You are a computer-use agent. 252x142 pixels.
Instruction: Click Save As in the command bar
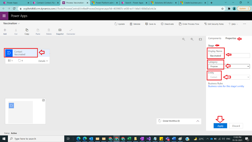point(151,24)
